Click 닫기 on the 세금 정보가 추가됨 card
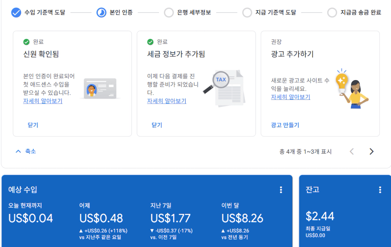The width and height of the screenshot is (391, 247). [157, 125]
